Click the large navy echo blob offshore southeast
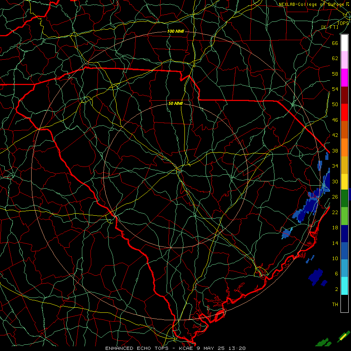 (316, 277)
